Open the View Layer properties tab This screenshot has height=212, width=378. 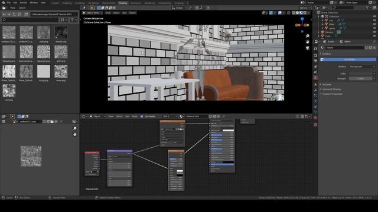pyautogui.click(x=315, y=67)
